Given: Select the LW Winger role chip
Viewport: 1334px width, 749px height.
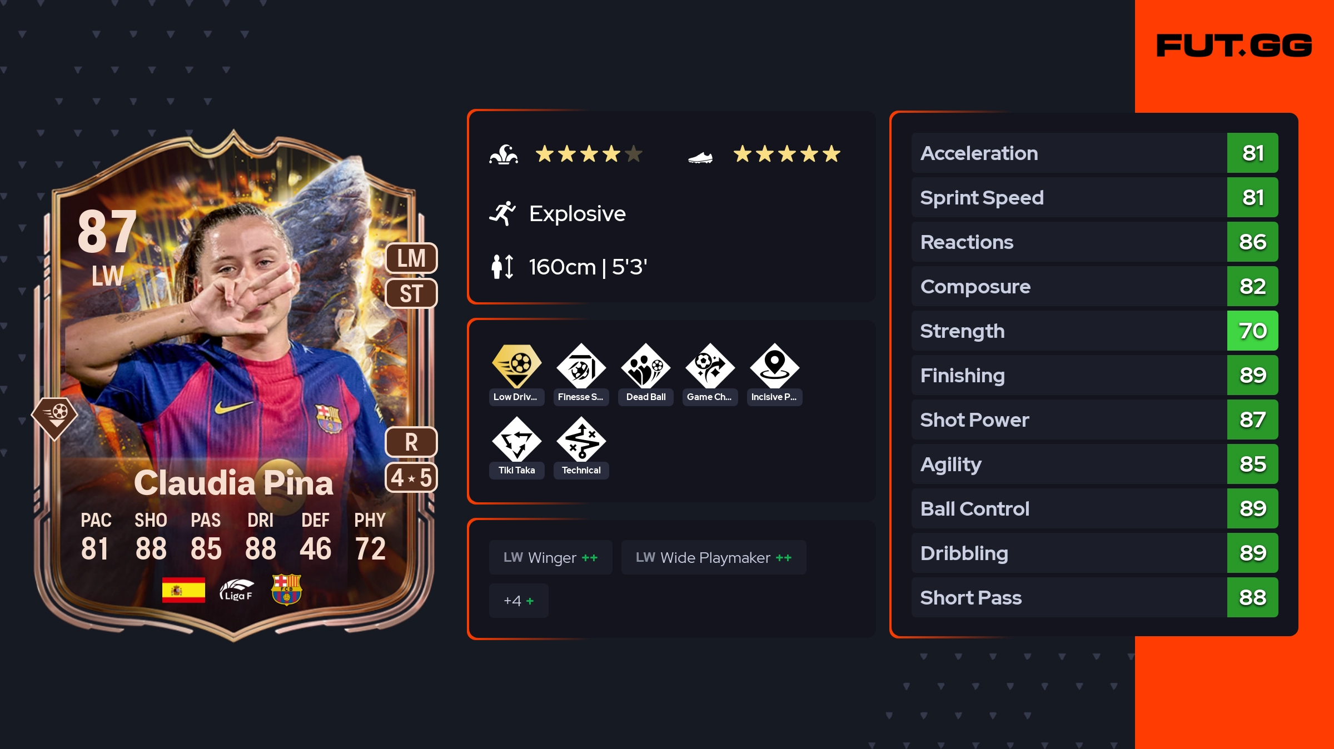Looking at the screenshot, I should coord(550,557).
